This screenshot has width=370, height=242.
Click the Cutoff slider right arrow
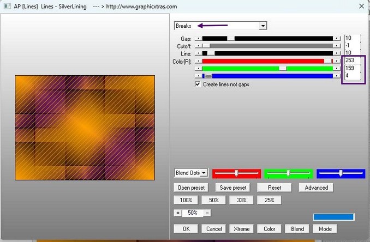(x=337, y=46)
